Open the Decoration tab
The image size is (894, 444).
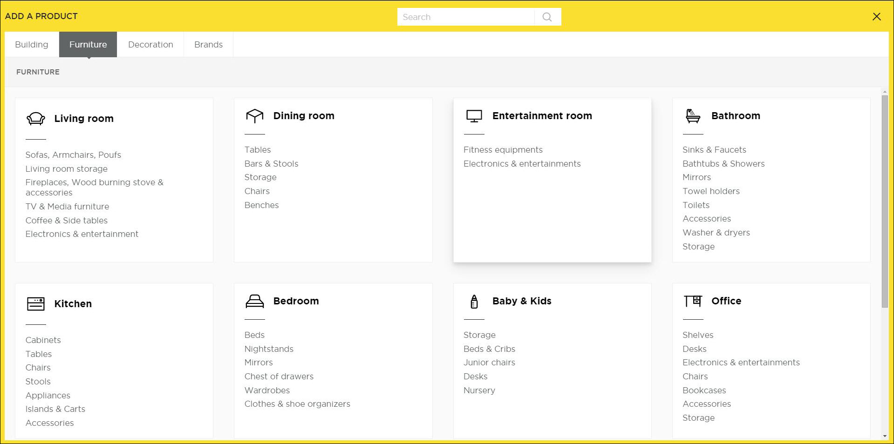tap(150, 45)
